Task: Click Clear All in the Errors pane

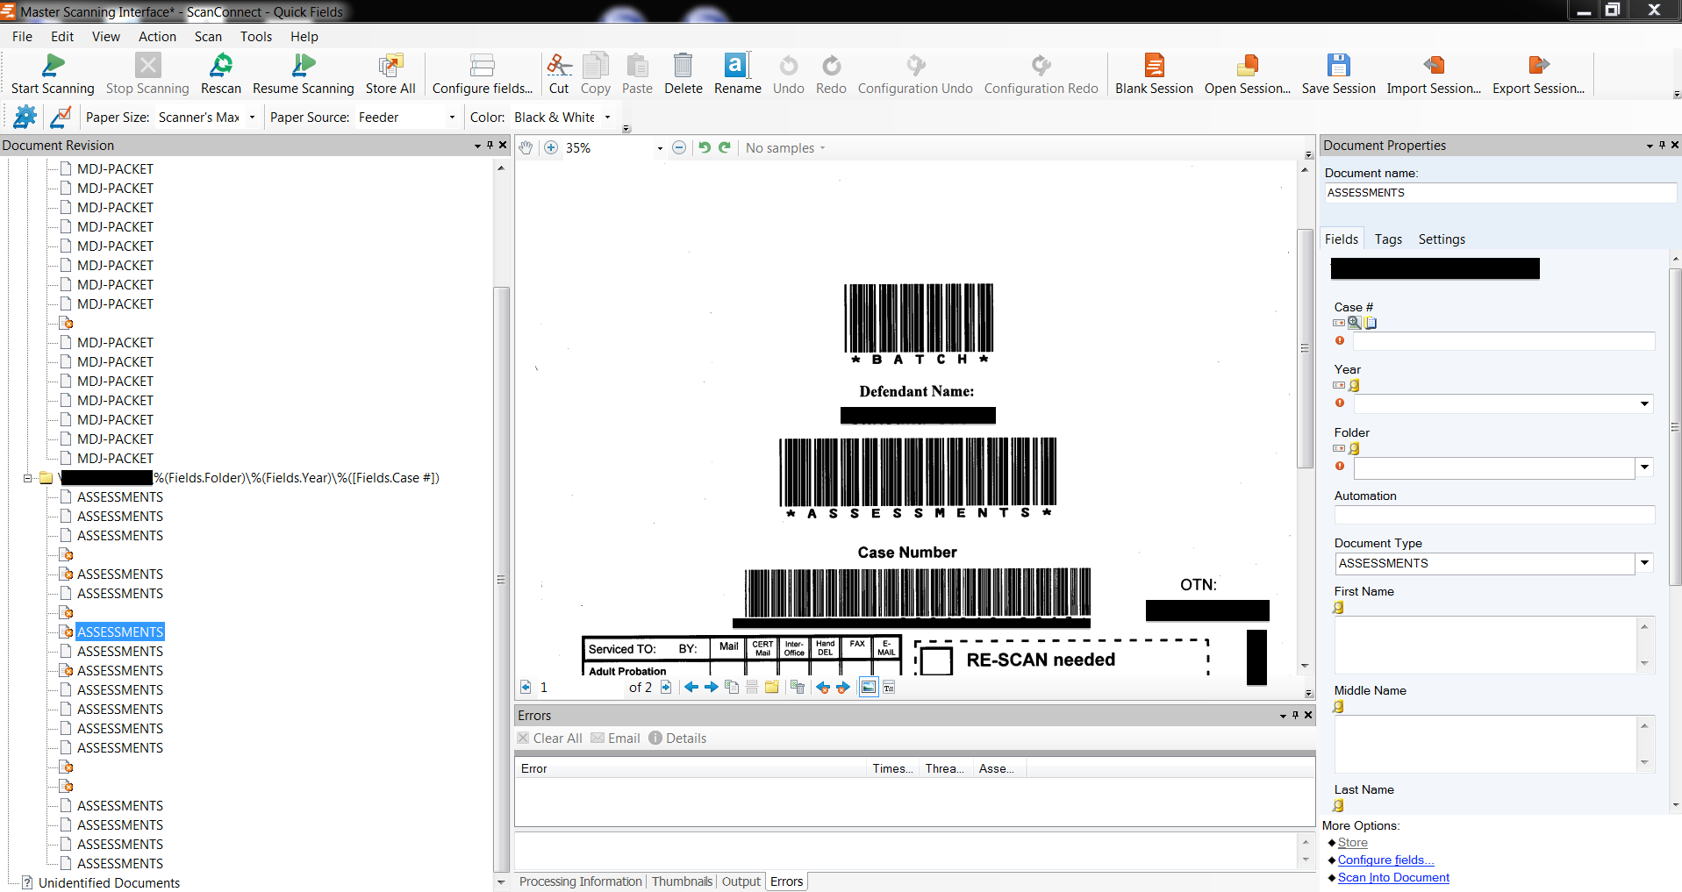Action: coord(549,739)
